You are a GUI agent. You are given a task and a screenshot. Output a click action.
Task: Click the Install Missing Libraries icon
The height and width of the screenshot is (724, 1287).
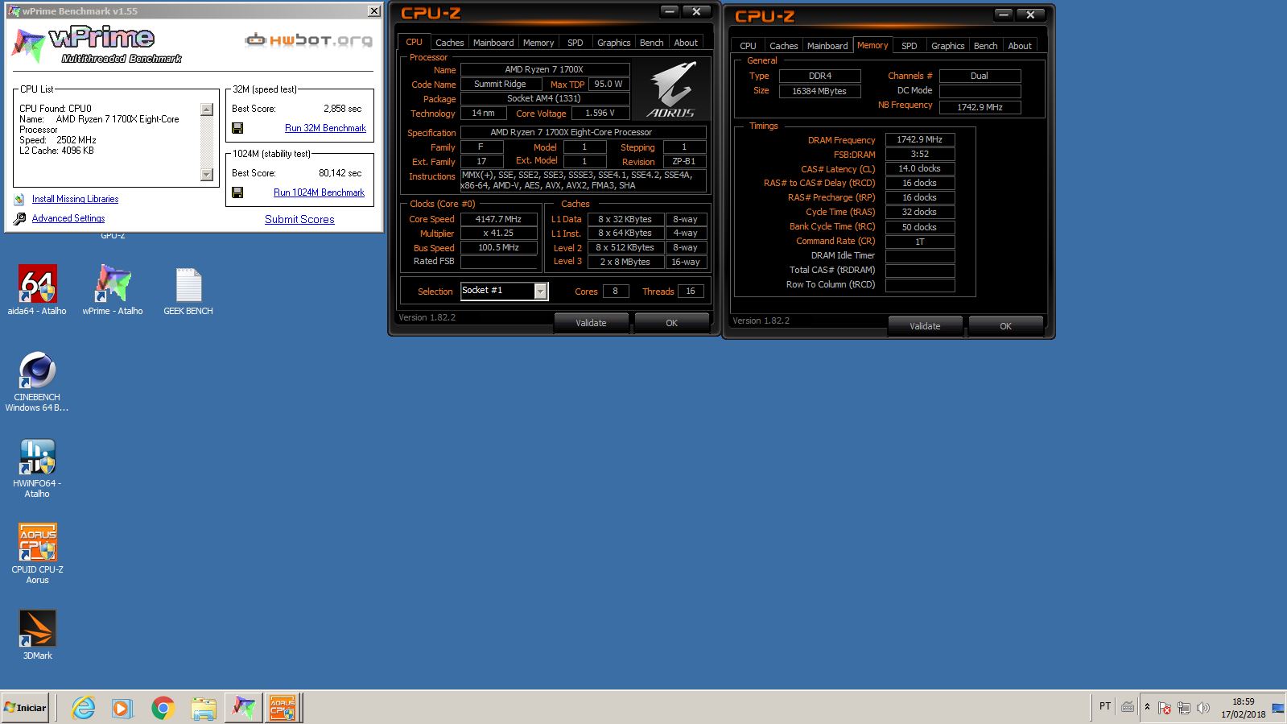[x=19, y=200]
